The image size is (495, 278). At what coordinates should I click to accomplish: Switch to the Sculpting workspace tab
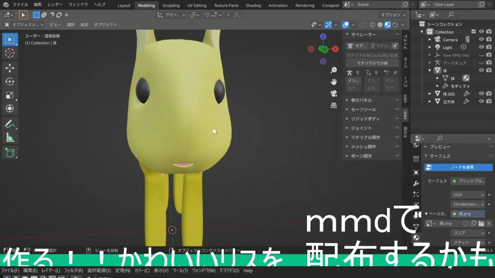[x=171, y=6]
